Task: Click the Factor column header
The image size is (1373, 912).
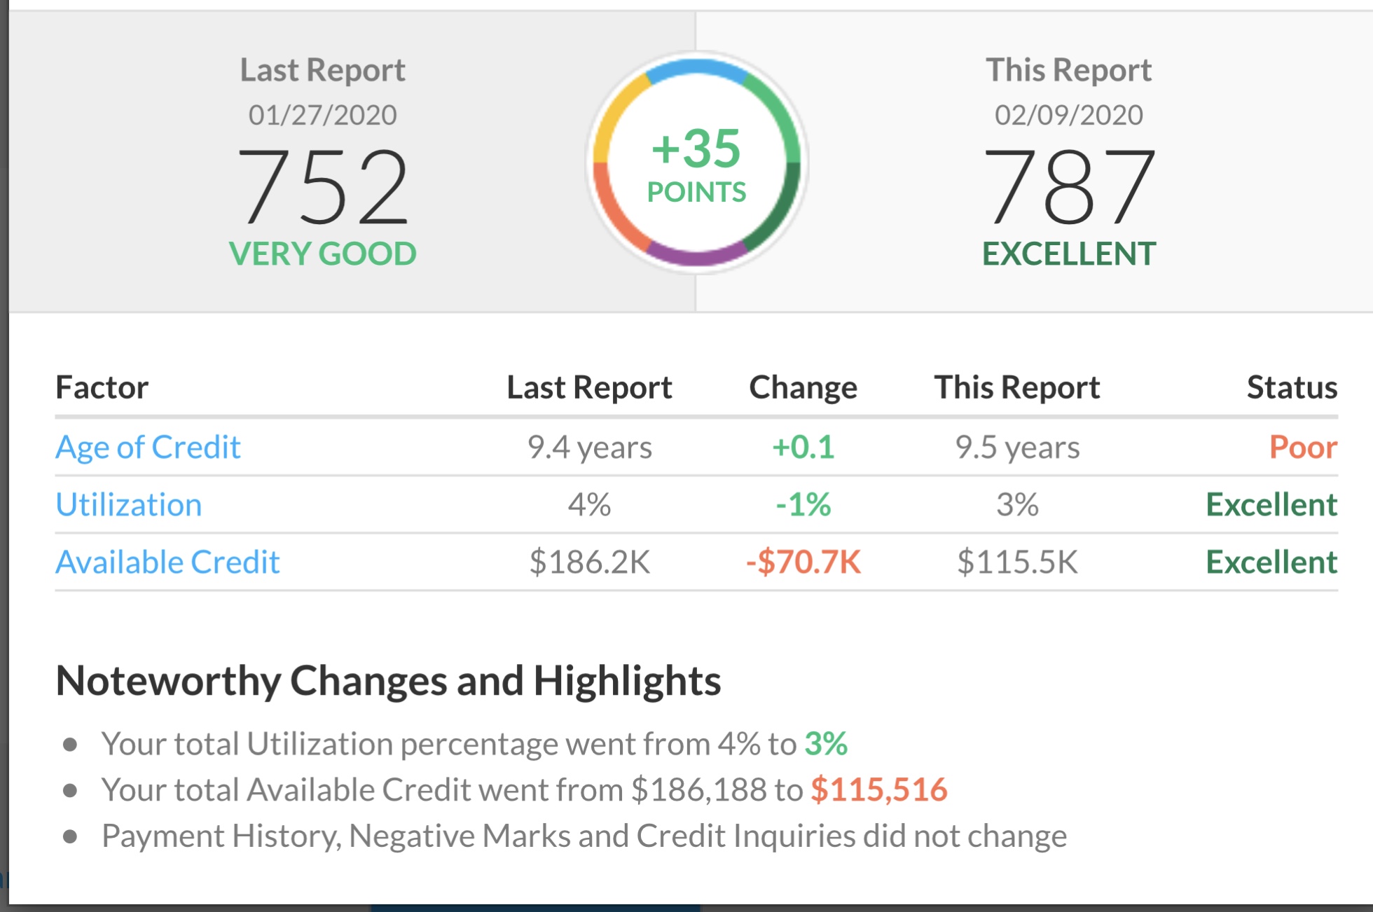Action: pos(102,387)
